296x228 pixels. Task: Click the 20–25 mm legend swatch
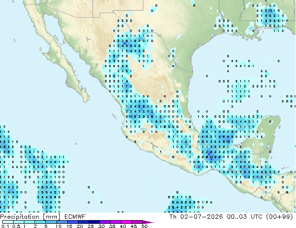[x=83, y=222]
